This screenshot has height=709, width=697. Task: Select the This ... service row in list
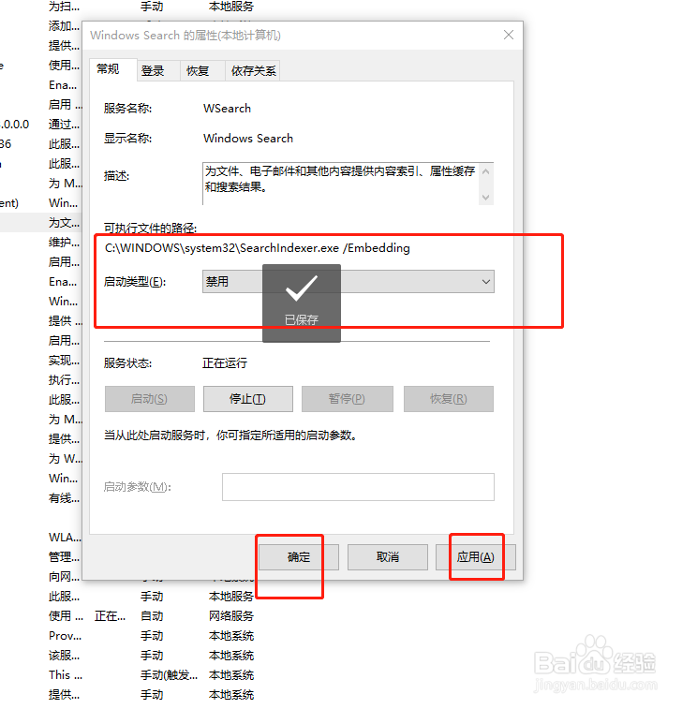tap(66, 675)
